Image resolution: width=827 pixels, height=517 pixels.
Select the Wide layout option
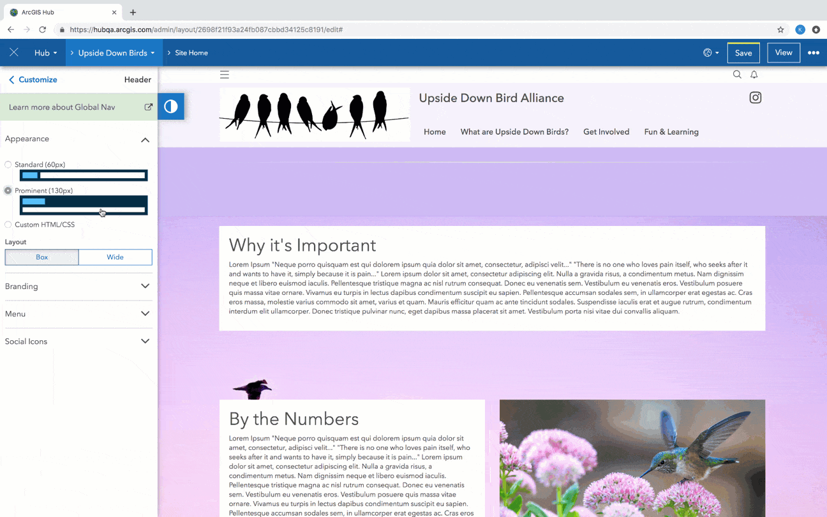click(115, 257)
